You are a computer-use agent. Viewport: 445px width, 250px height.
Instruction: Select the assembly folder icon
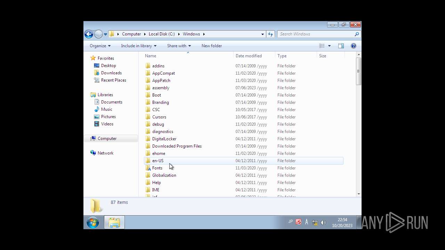tap(148, 88)
